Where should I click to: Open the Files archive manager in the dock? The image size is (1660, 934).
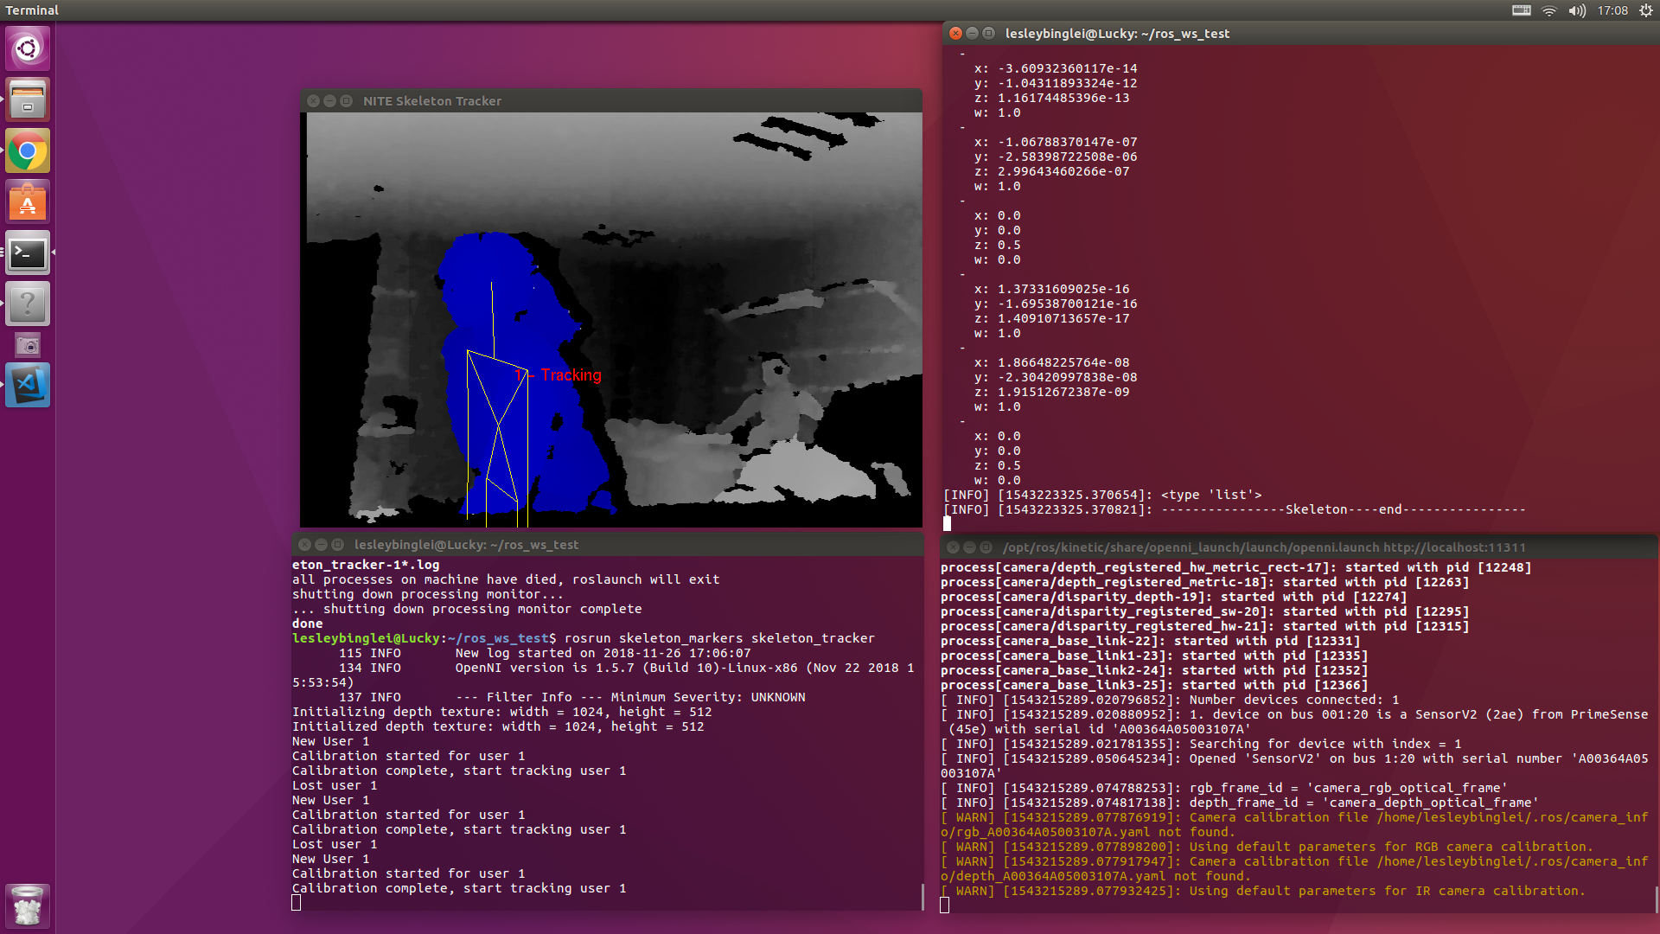(x=28, y=99)
